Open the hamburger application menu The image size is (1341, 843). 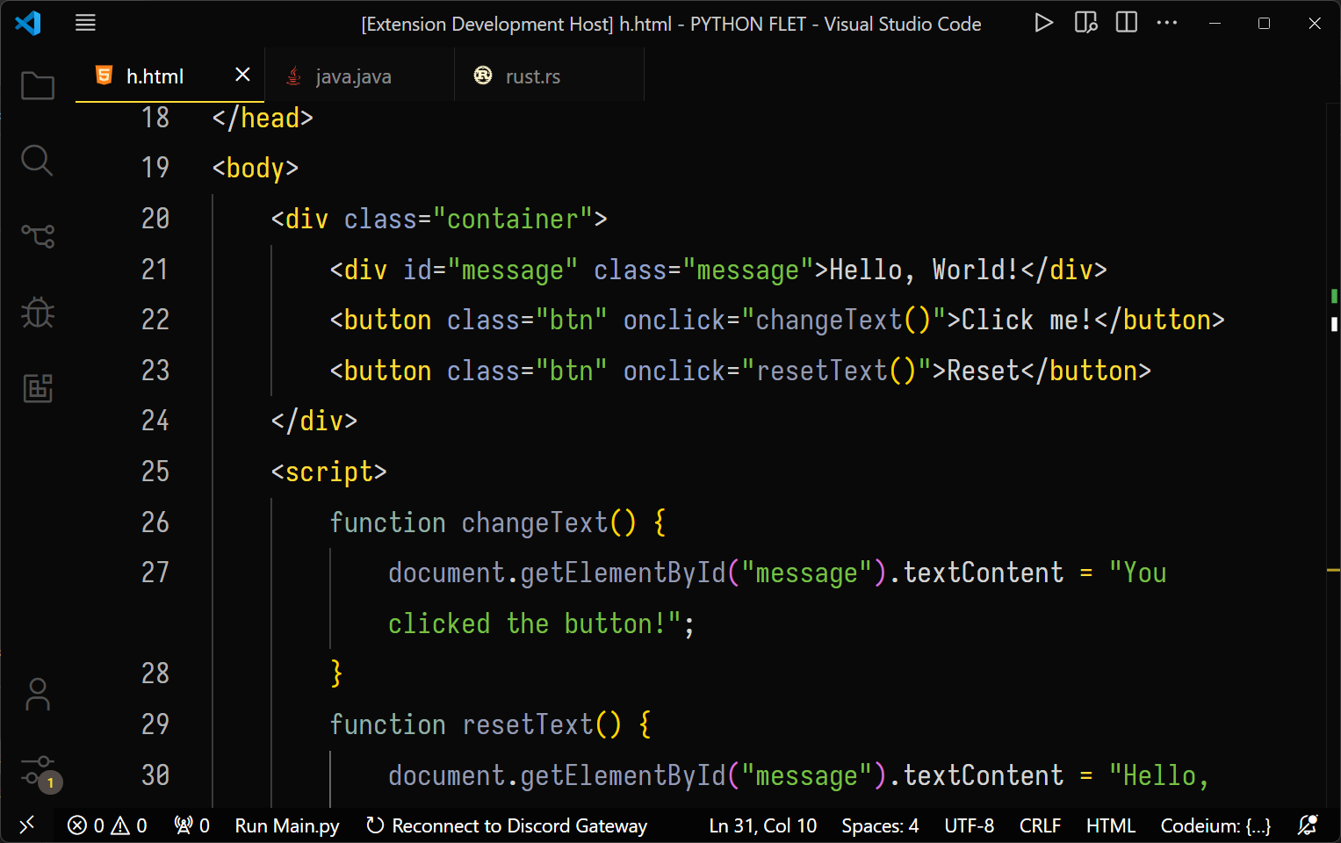[85, 24]
